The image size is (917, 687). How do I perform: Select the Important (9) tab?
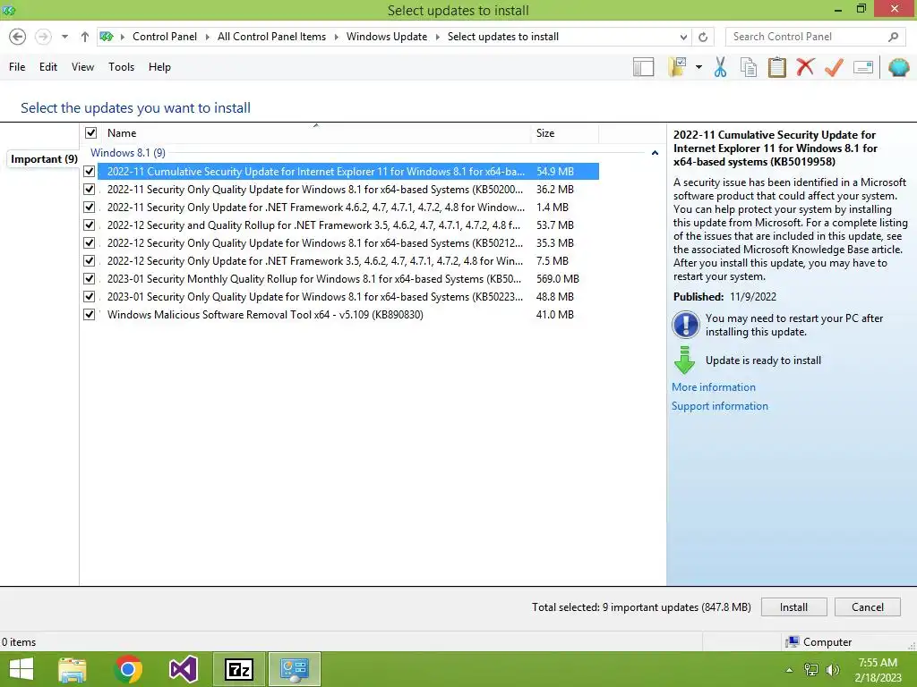click(44, 159)
